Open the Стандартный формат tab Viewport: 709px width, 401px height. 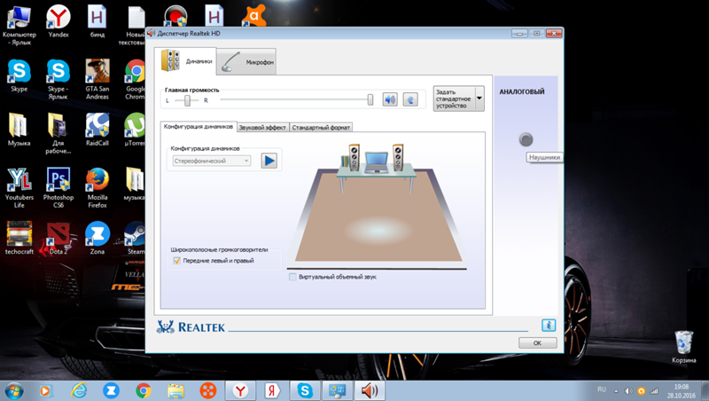(x=321, y=128)
